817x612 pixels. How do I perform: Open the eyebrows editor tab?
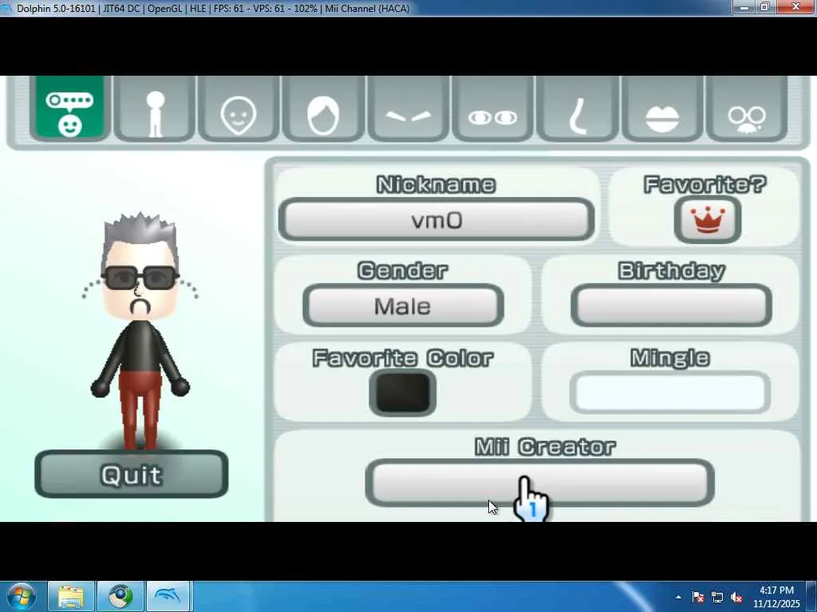408,108
